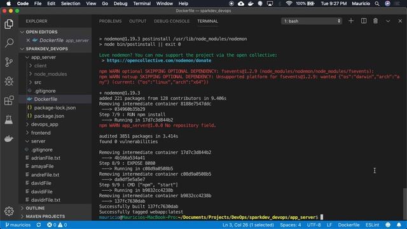Open package.json file
The width and height of the screenshot is (407, 229).
click(49, 116)
